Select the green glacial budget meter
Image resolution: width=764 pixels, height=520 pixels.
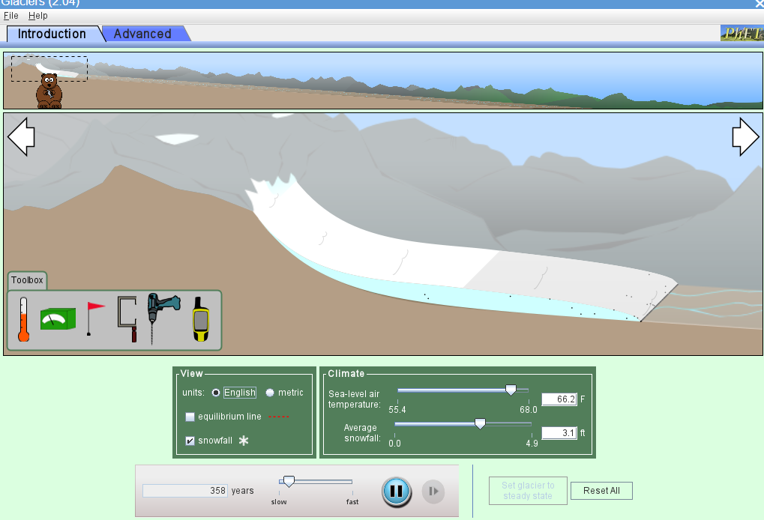[x=58, y=319]
